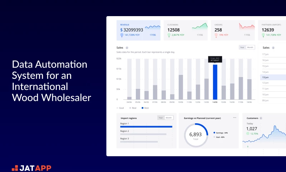286x172 pixels.
Task: Click the Orders red sparkline
Action: point(247,26)
